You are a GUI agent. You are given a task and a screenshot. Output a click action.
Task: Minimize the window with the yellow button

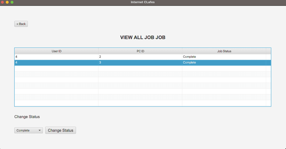(x=7, y=2)
